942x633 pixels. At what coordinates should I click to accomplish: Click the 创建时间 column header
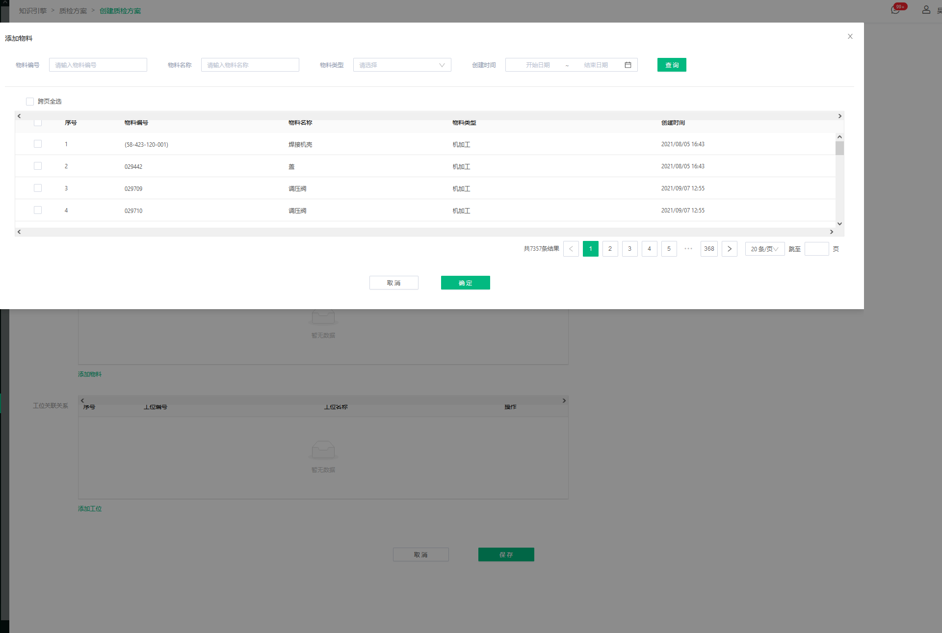[673, 123]
